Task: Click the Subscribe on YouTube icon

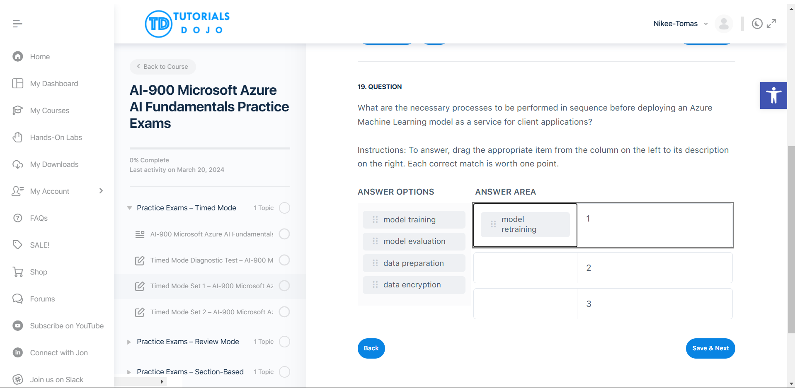Action: point(18,326)
